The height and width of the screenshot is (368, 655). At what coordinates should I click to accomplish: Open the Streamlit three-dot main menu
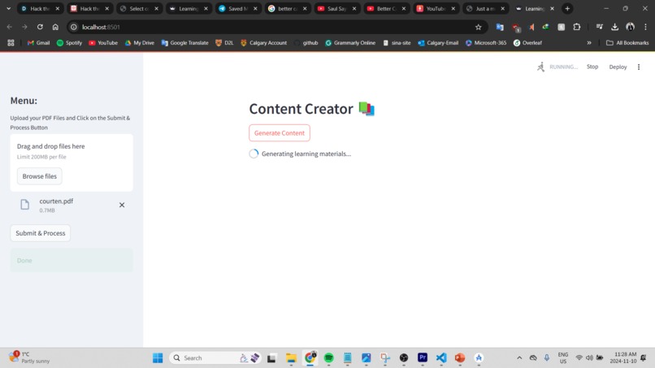(639, 67)
